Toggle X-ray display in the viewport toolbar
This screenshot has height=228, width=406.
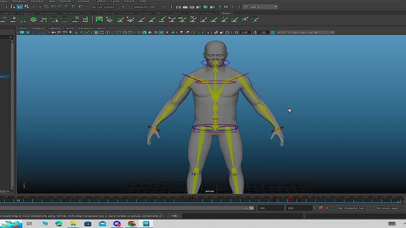187,32
